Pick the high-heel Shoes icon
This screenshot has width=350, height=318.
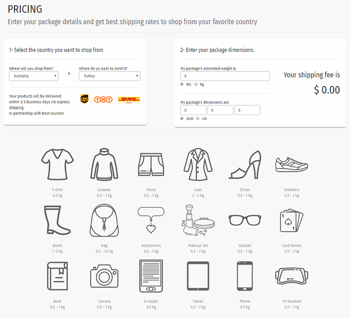[x=245, y=165]
